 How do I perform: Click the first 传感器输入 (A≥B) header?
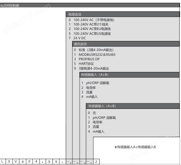coord(129,75)
